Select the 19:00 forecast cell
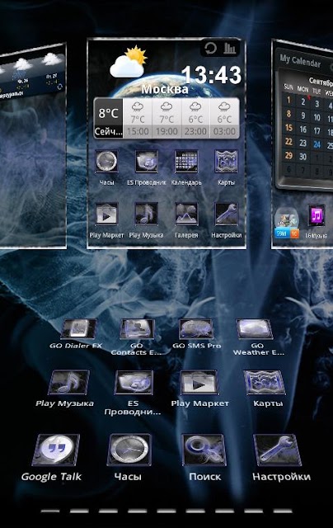Image resolution: width=333 pixels, height=528 pixels. [x=166, y=118]
